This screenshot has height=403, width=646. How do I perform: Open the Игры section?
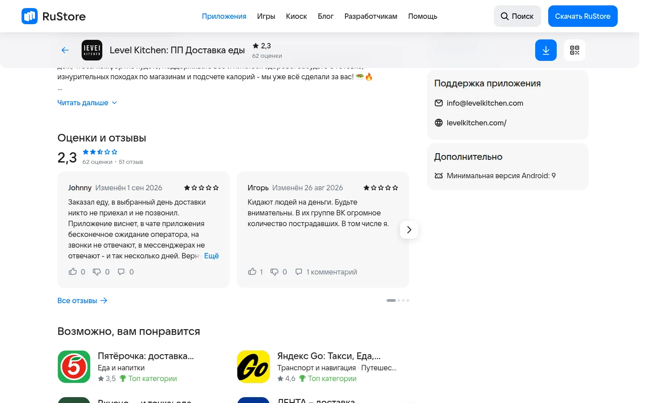[x=266, y=16]
